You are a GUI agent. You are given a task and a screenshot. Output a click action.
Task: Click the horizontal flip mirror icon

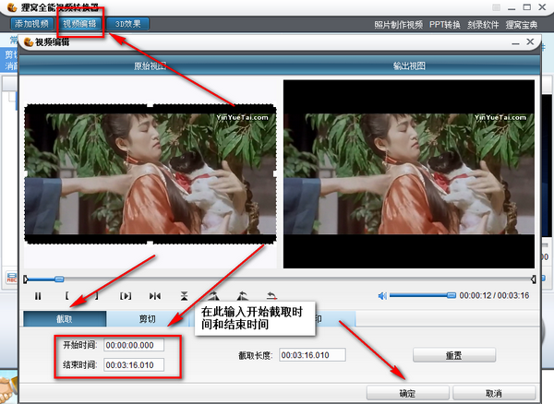(x=155, y=296)
